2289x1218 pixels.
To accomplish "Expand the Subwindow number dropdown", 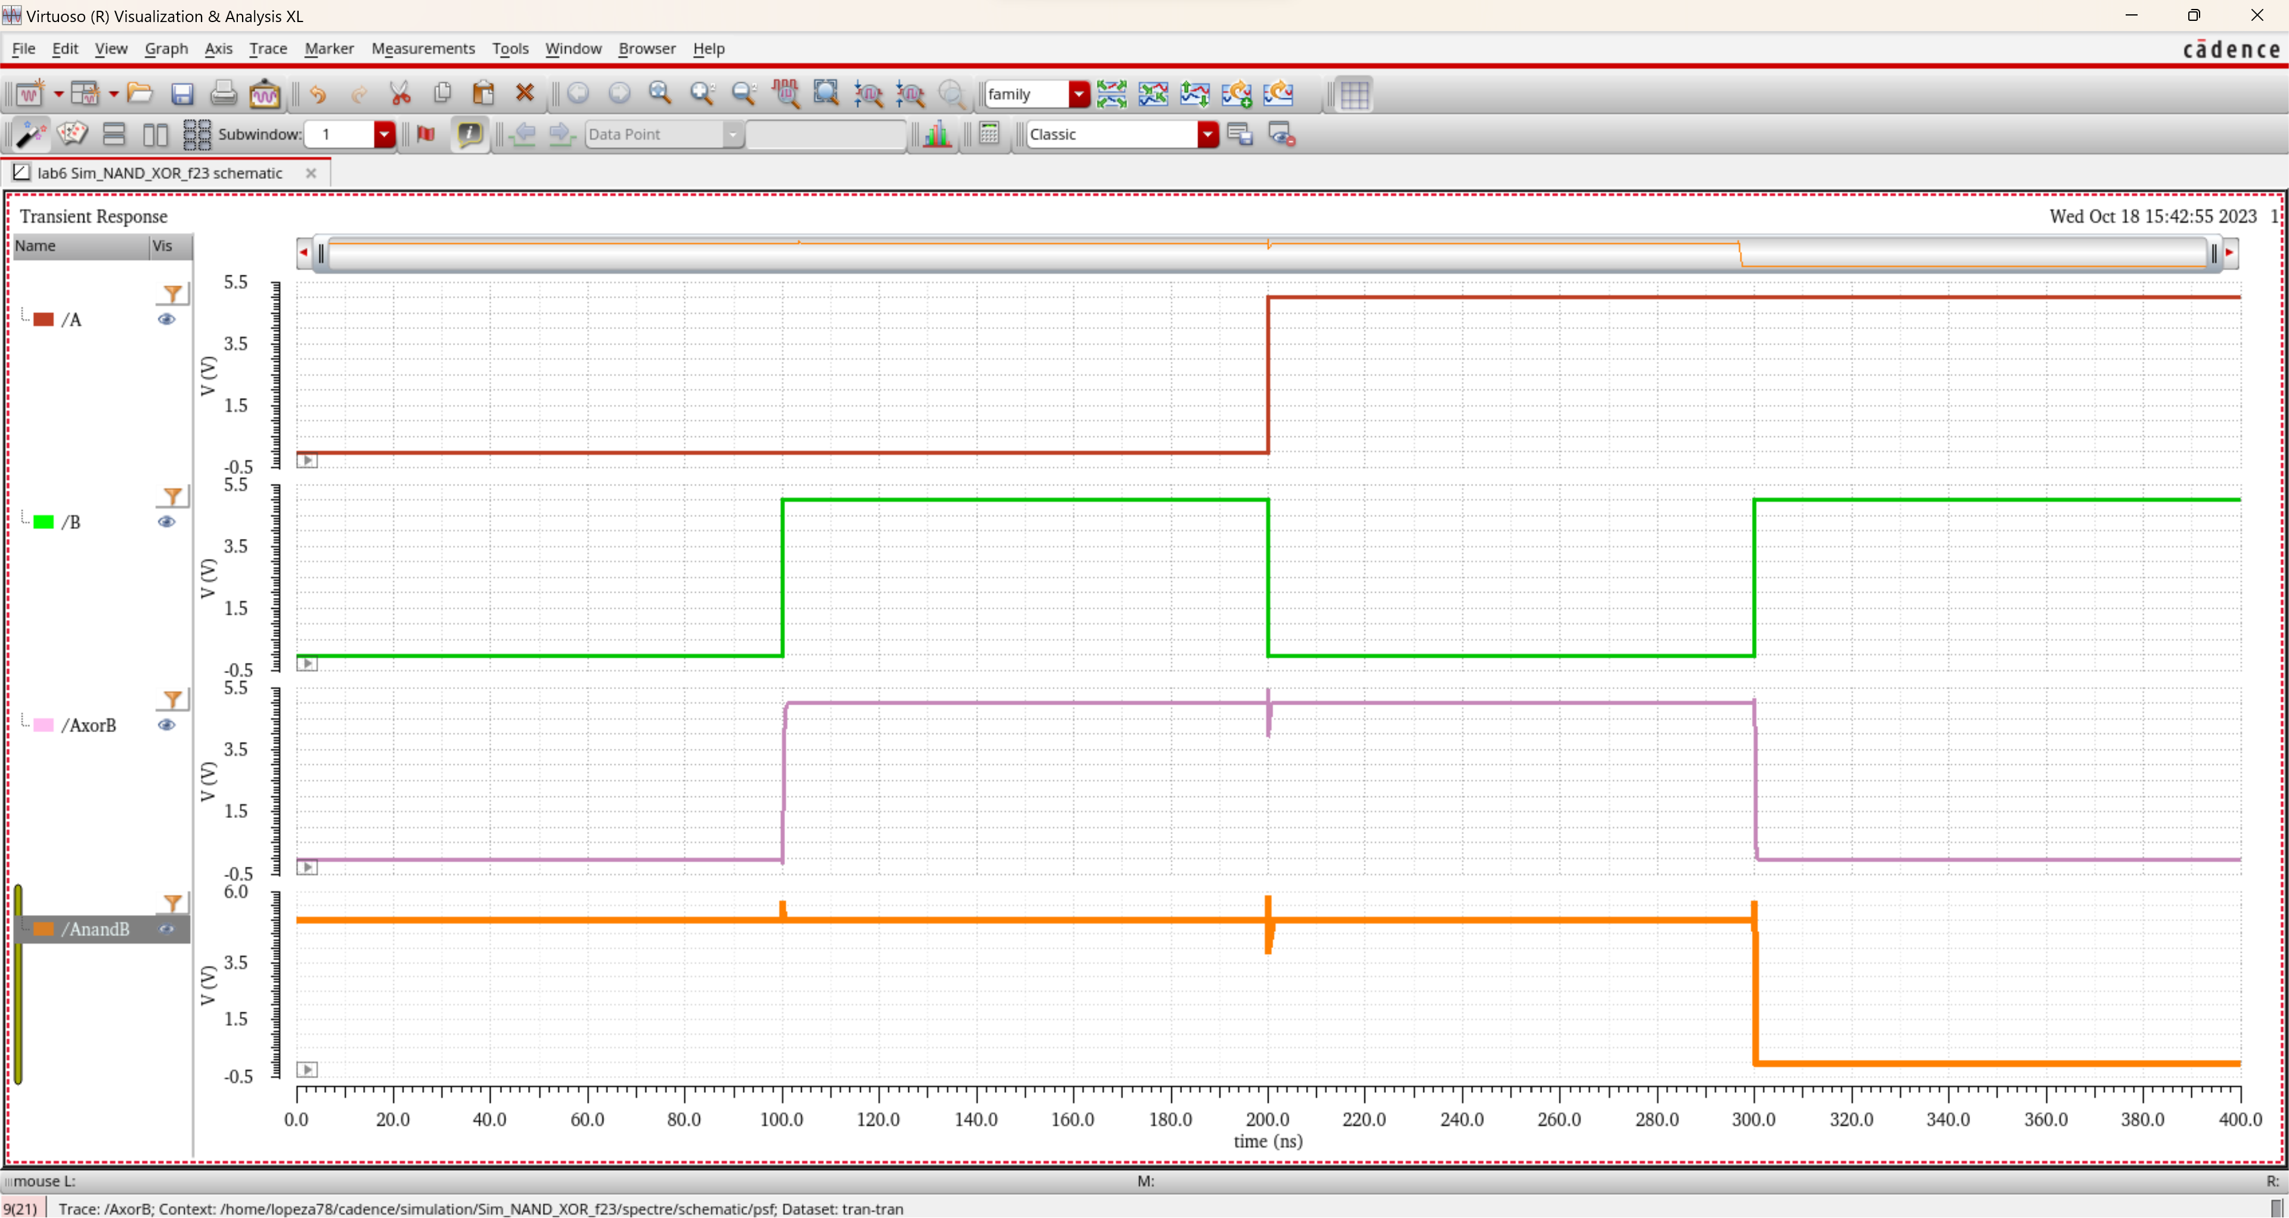I will coord(384,134).
